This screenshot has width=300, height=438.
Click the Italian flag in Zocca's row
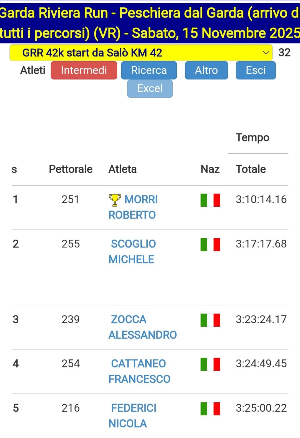(210, 320)
